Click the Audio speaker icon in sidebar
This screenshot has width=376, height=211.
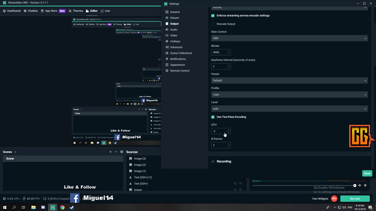click(x=167, y=30)
